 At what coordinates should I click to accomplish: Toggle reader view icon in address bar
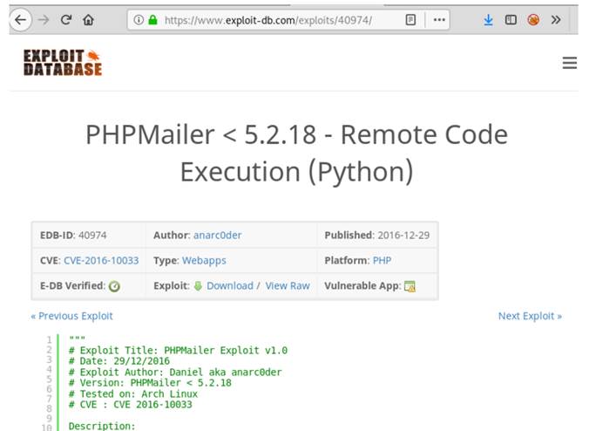tap(410, 20)
